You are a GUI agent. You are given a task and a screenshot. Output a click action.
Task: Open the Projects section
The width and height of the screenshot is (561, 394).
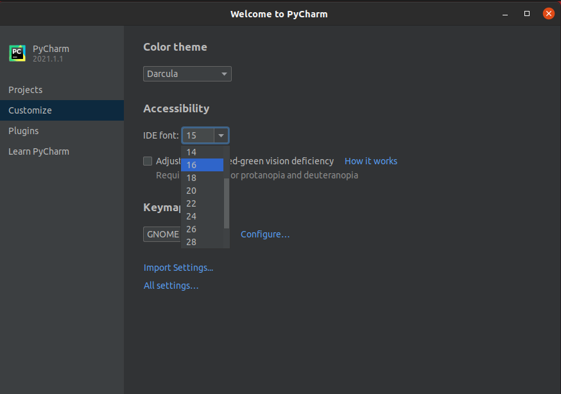[x=62, y=90]
